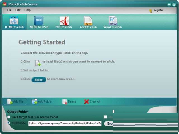Viewport: 179px width, 134px height.
Task: Click the Add File button
Action: tap(15, 101)
